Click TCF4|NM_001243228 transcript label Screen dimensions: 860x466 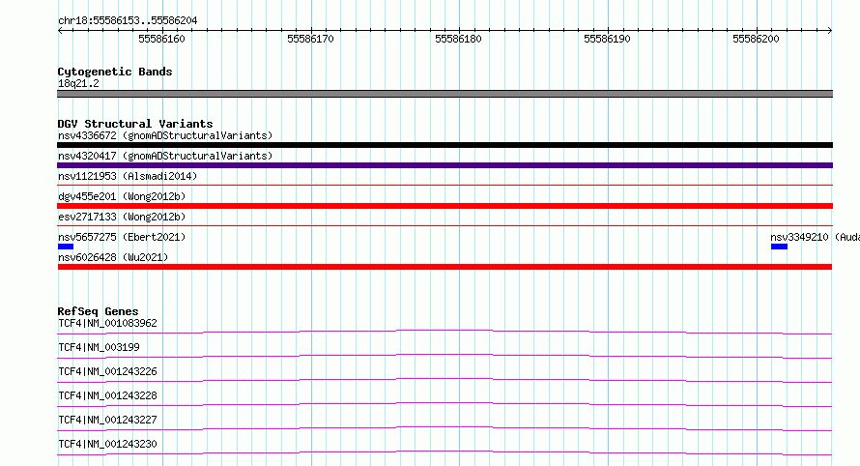point(107,395)
